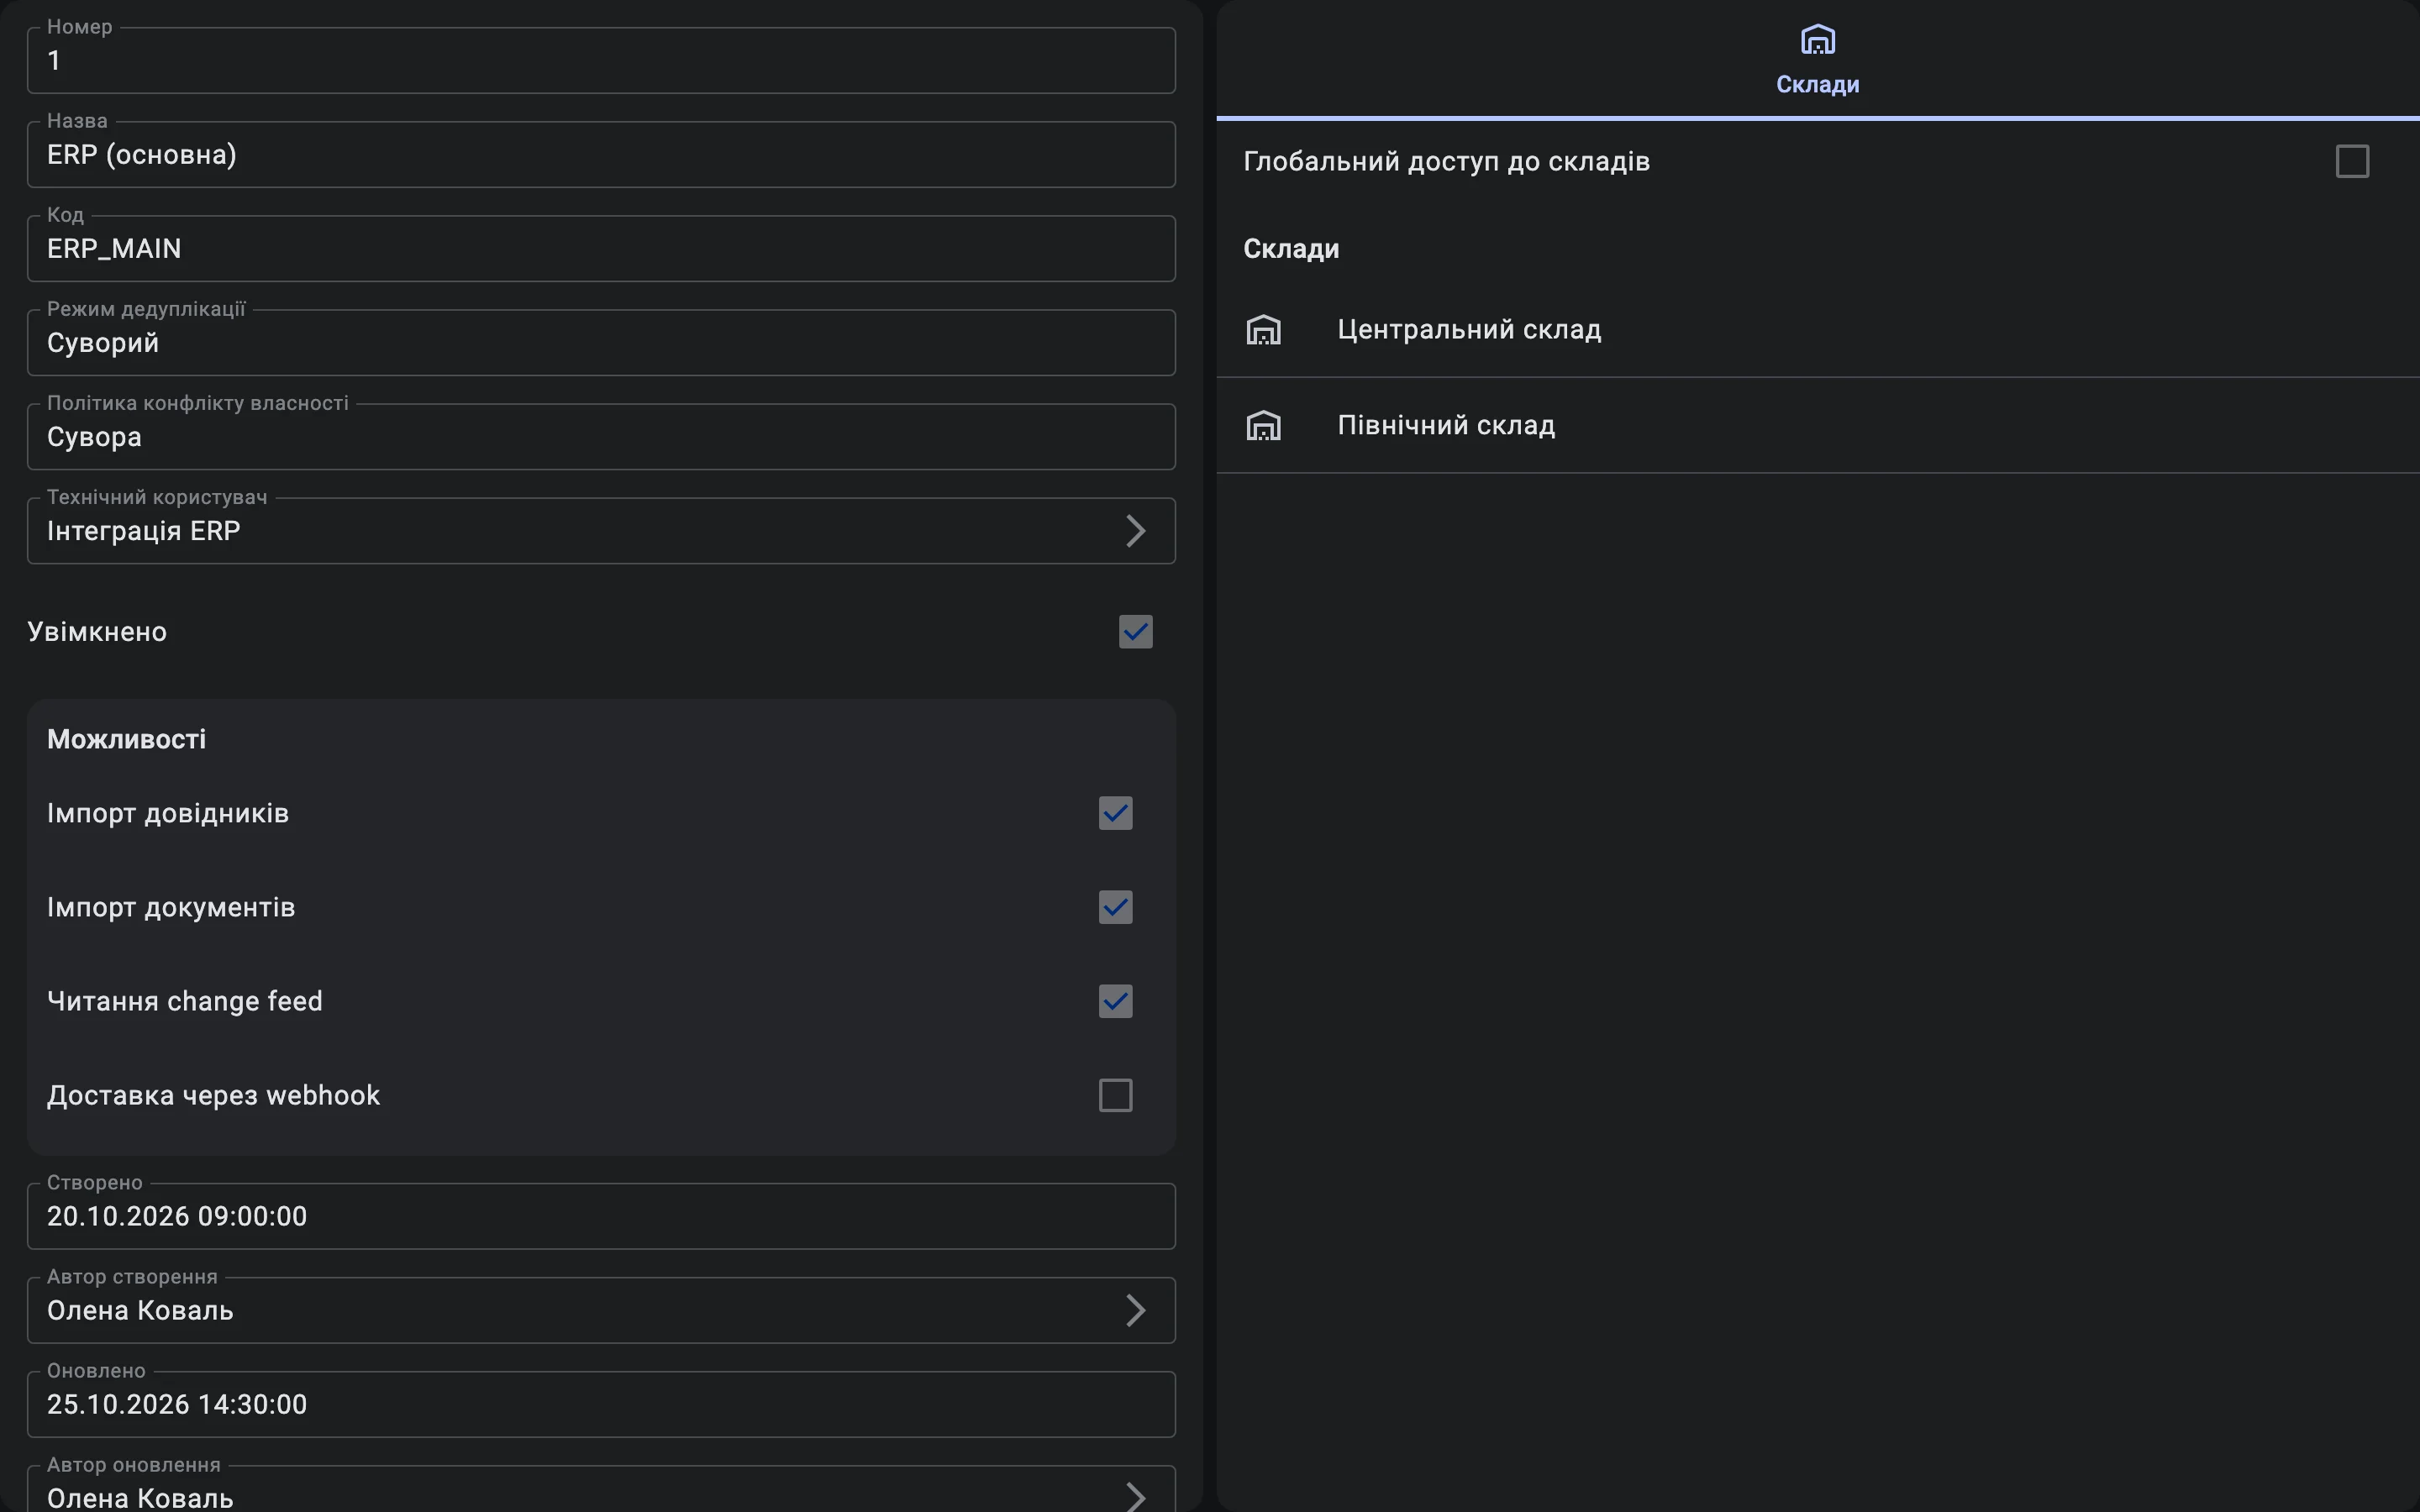Uncheck the Увімкнено checkbox
Viewport: 2420px width, 1512px height.
[1135, 632]
